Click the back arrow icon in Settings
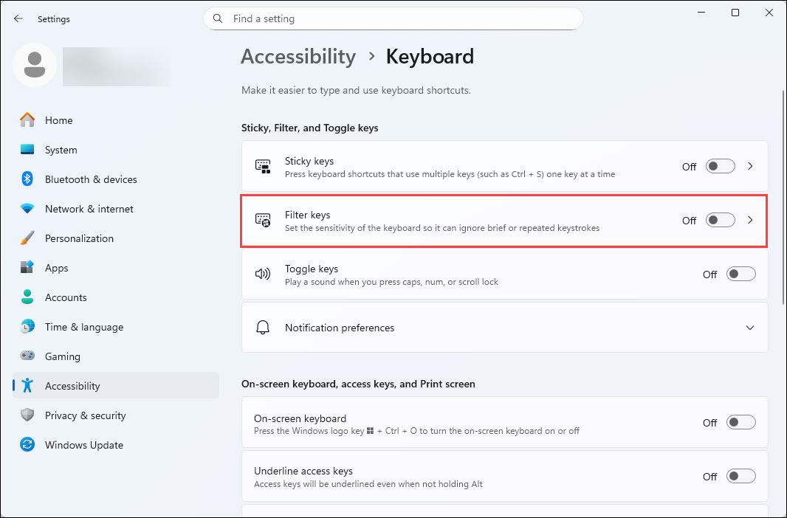Viewport: 787px width, 518px height. point(18,19)
